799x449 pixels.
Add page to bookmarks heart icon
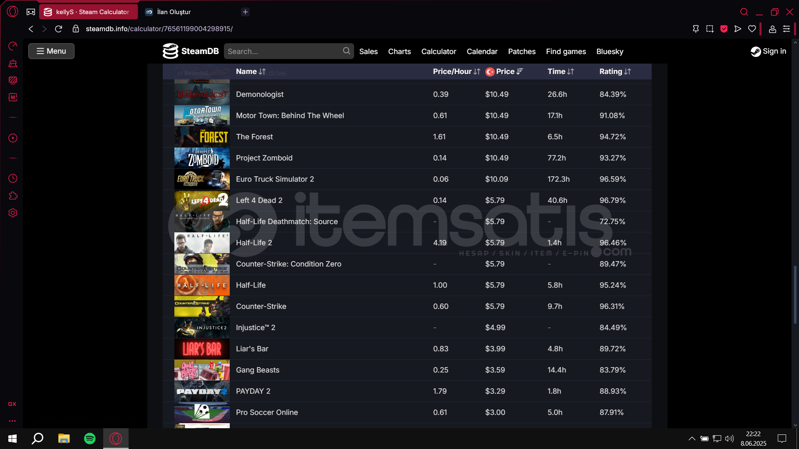tap(752, 29)
